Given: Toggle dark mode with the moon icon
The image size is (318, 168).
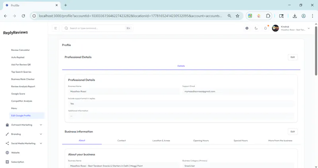Looking at the screenshot, I should tap(256, 28).
